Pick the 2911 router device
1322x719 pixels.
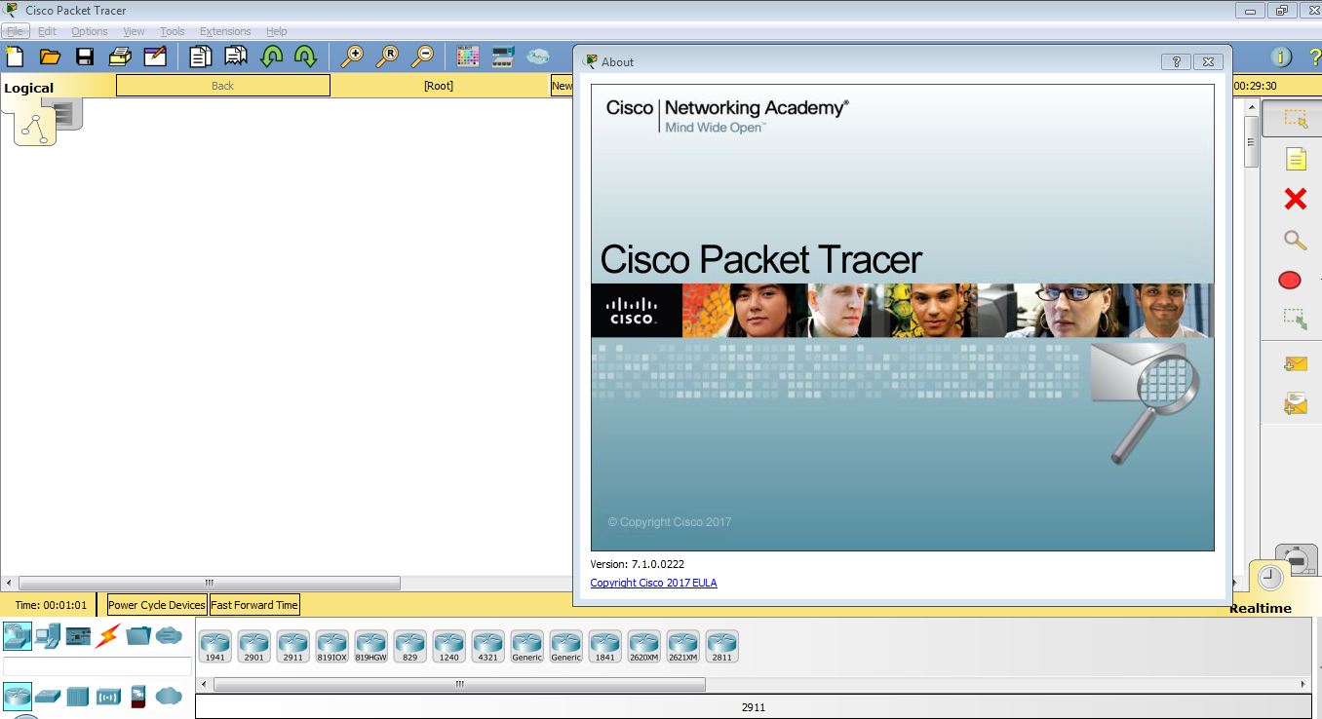click(x=293, y=647)
